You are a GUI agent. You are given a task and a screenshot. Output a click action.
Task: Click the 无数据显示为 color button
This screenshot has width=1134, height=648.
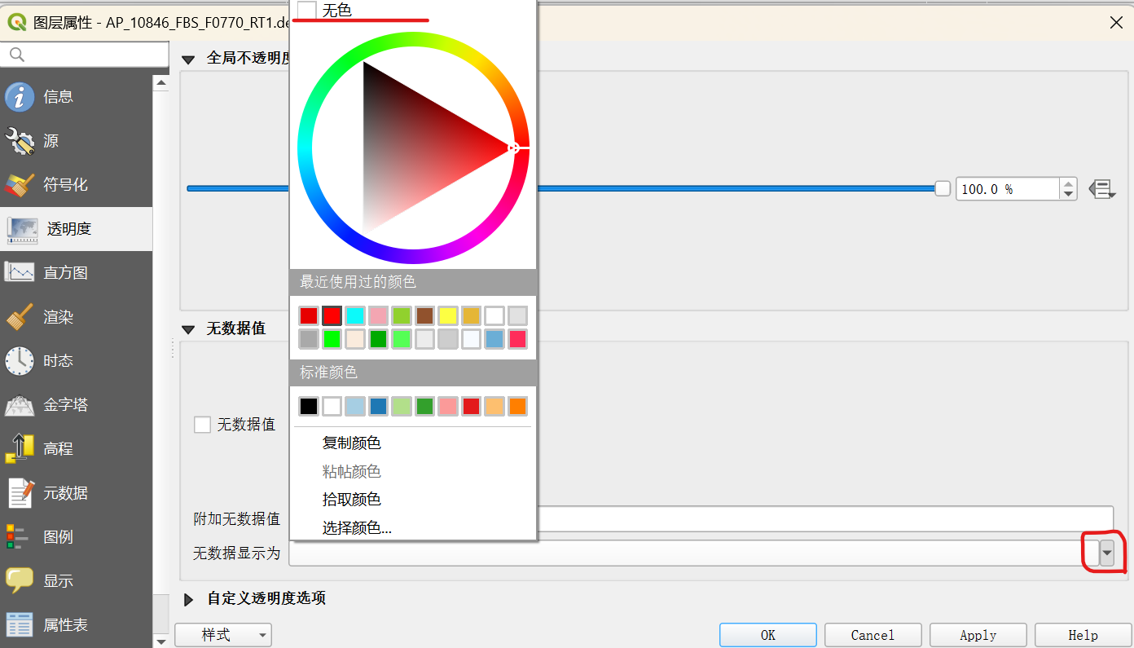[x=694, y=553]
